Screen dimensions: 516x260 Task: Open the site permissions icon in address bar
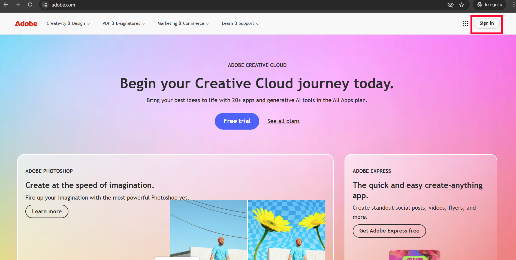point(44,5)
